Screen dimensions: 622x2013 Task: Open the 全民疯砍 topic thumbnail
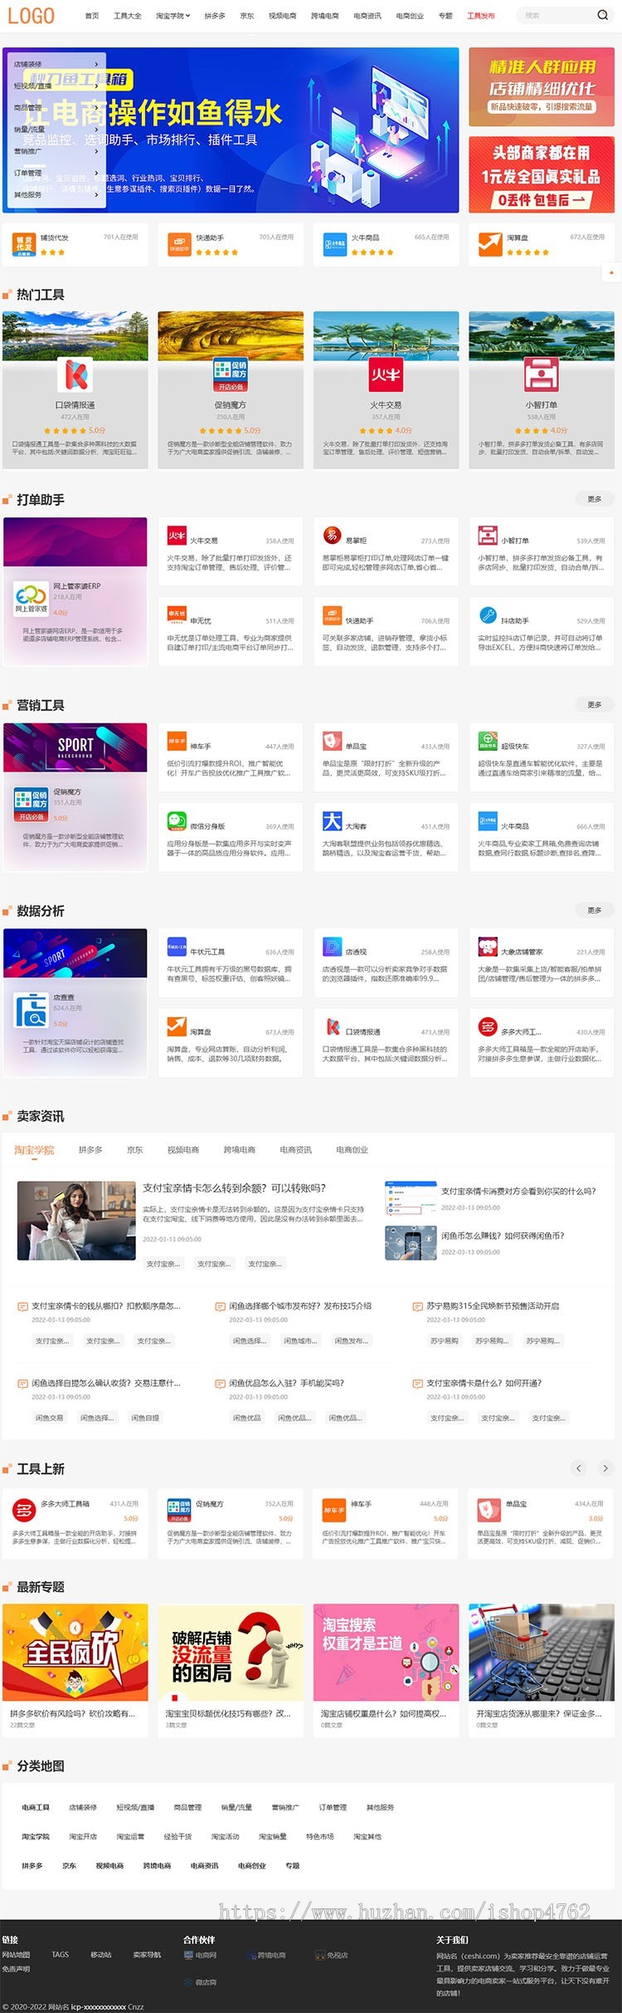click(75, 1652)
